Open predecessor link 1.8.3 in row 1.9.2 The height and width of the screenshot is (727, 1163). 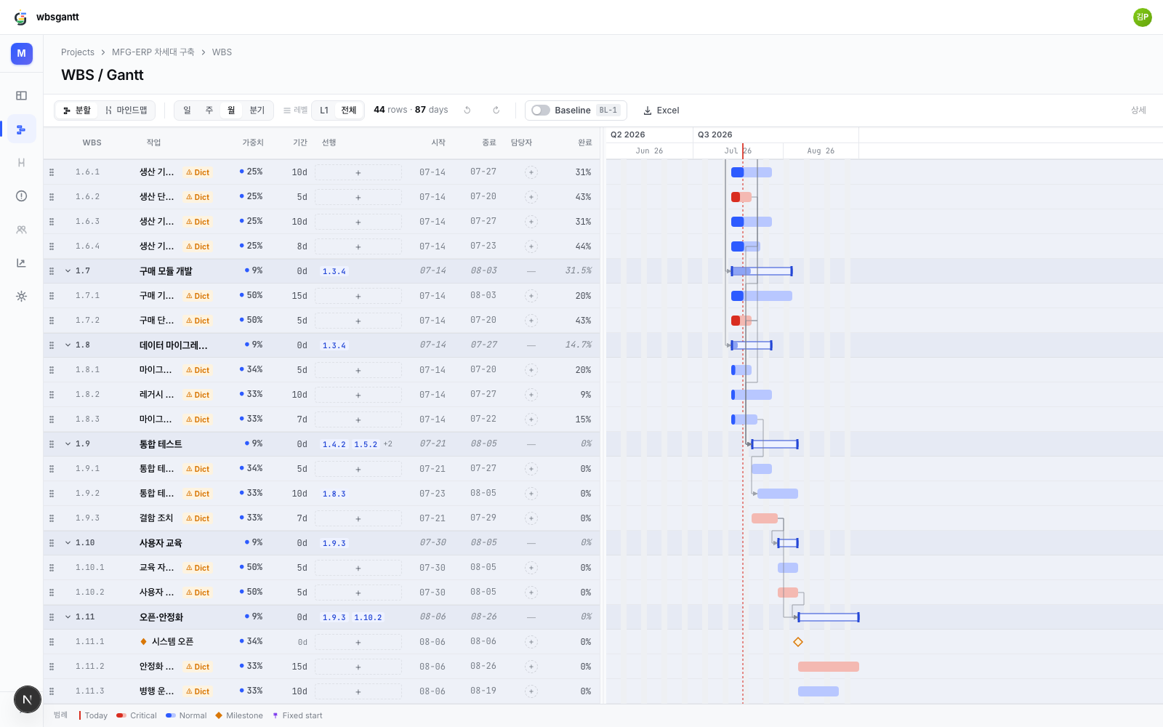click(334, 494)
